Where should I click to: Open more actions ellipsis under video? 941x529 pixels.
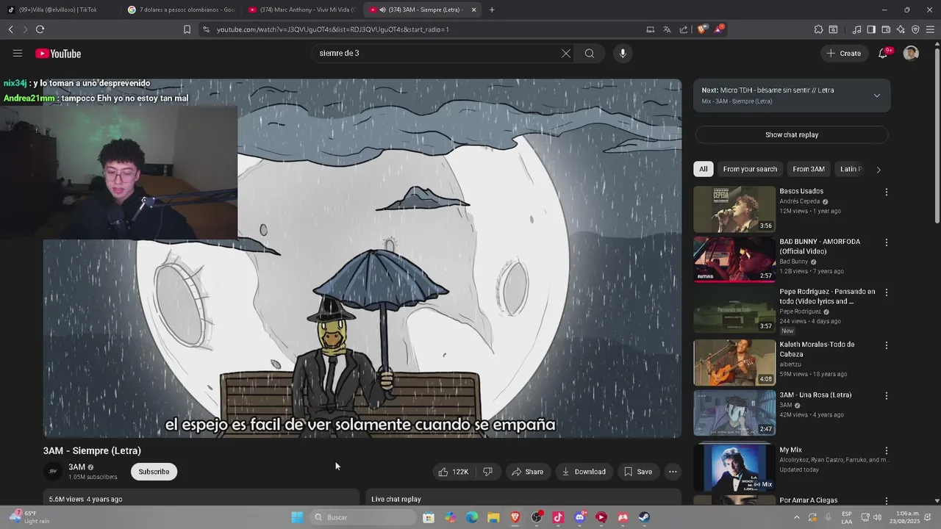pos(673,472)
